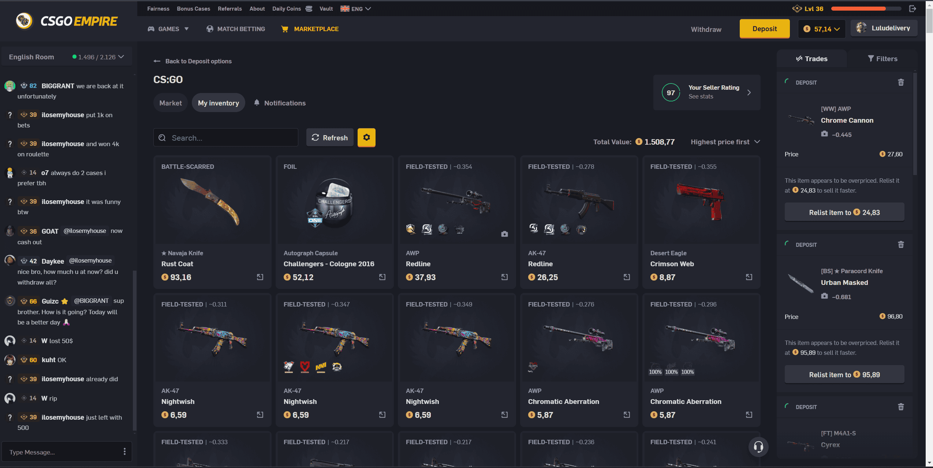Open inspect icon on AWP Redline card
This screenshot has width=933, height=468.
click(x=504, y=277)
